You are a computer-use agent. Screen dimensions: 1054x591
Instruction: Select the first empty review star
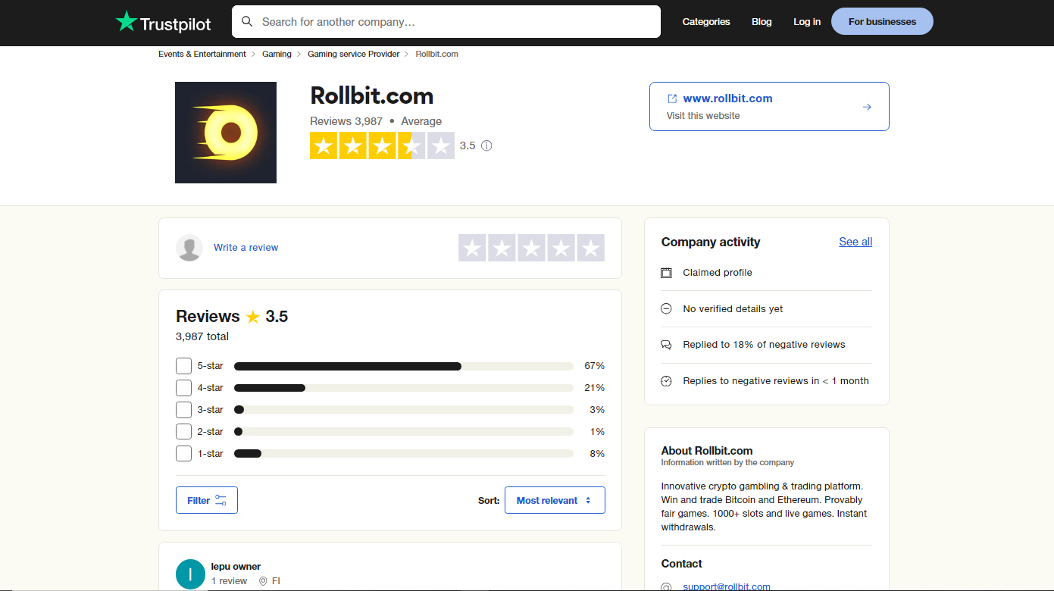coord(472,248)
